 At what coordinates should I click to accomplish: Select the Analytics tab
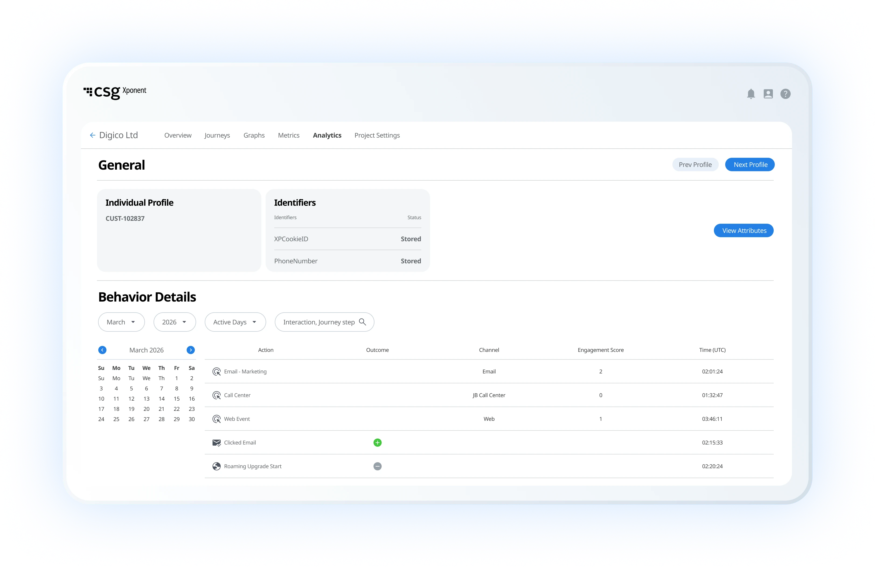327,135
